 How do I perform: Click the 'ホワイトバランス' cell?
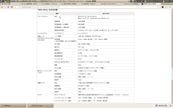(60, 95)
